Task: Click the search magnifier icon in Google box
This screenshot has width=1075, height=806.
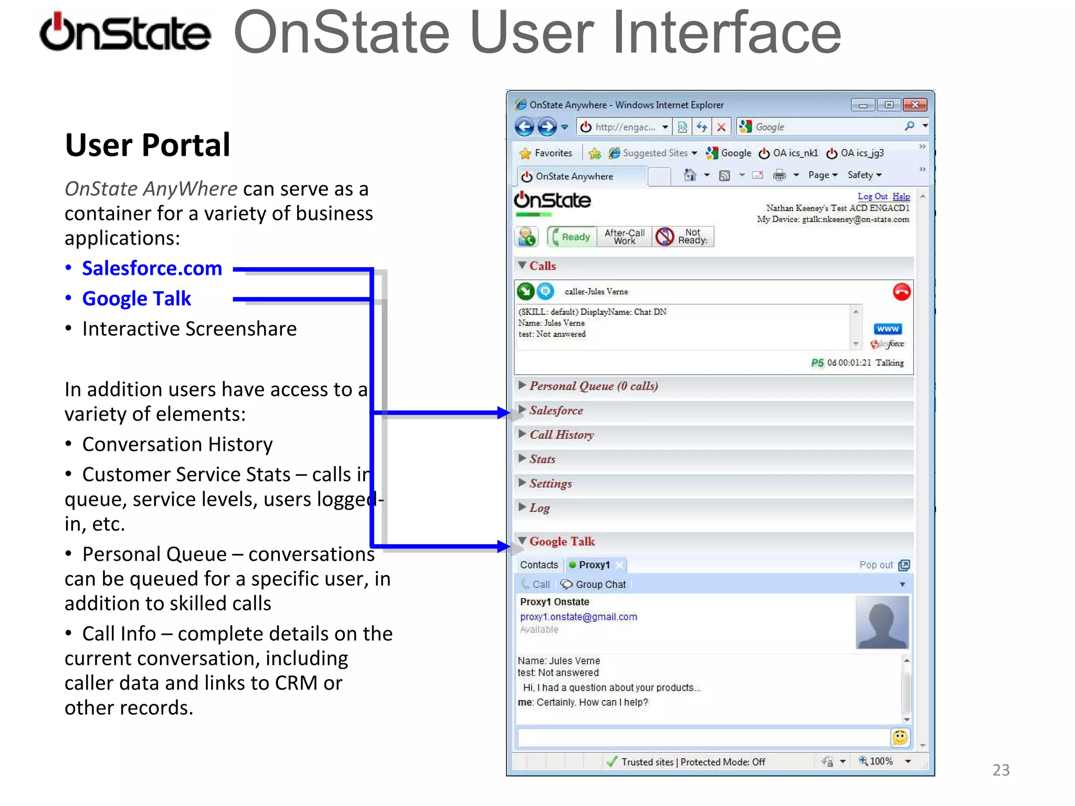Action: 910,126
